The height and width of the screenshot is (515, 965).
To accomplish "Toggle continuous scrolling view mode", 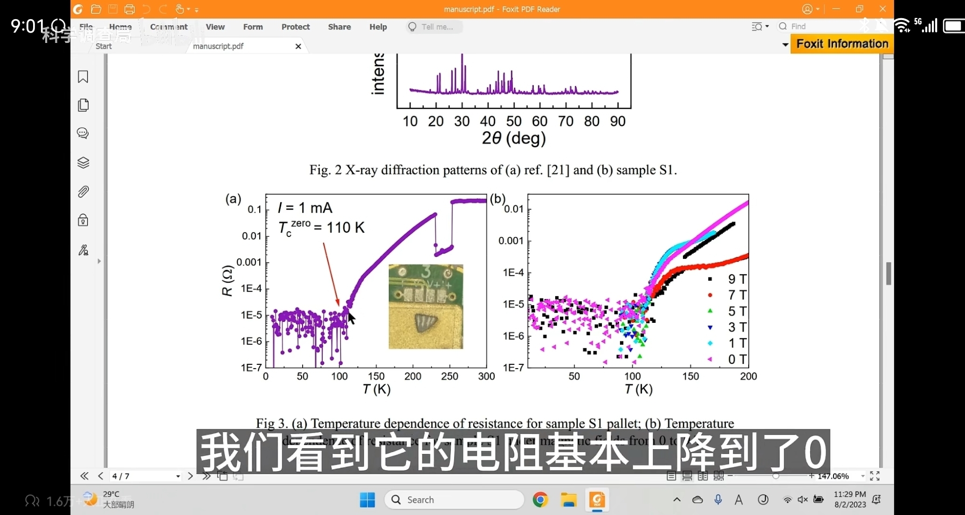I will click(x=687, y=476).
